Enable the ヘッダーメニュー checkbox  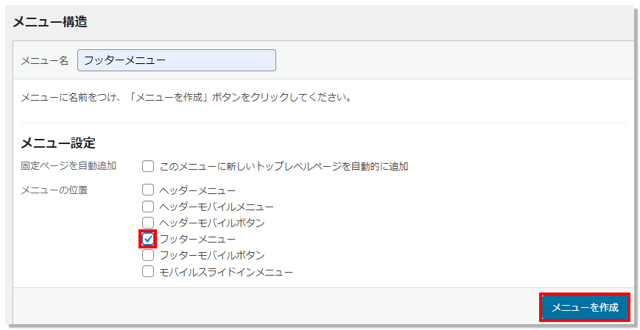(x=148, y=190)
